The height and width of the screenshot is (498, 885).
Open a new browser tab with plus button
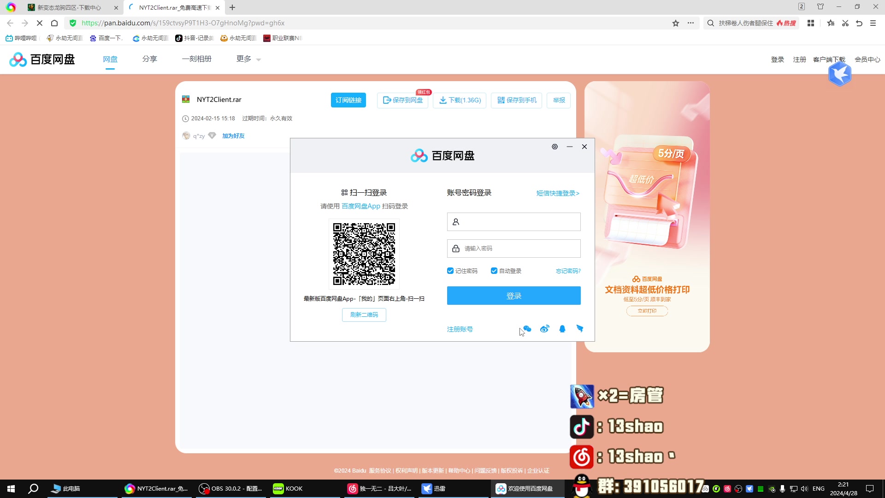tap(232, 7)
